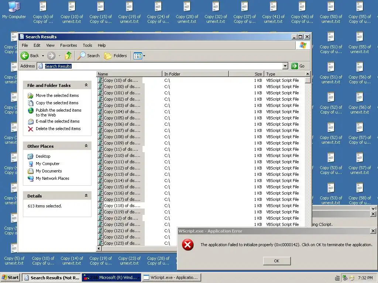Select the Copy (105) of dis... file
The image size is (378, 283).
tap(122, 118)
